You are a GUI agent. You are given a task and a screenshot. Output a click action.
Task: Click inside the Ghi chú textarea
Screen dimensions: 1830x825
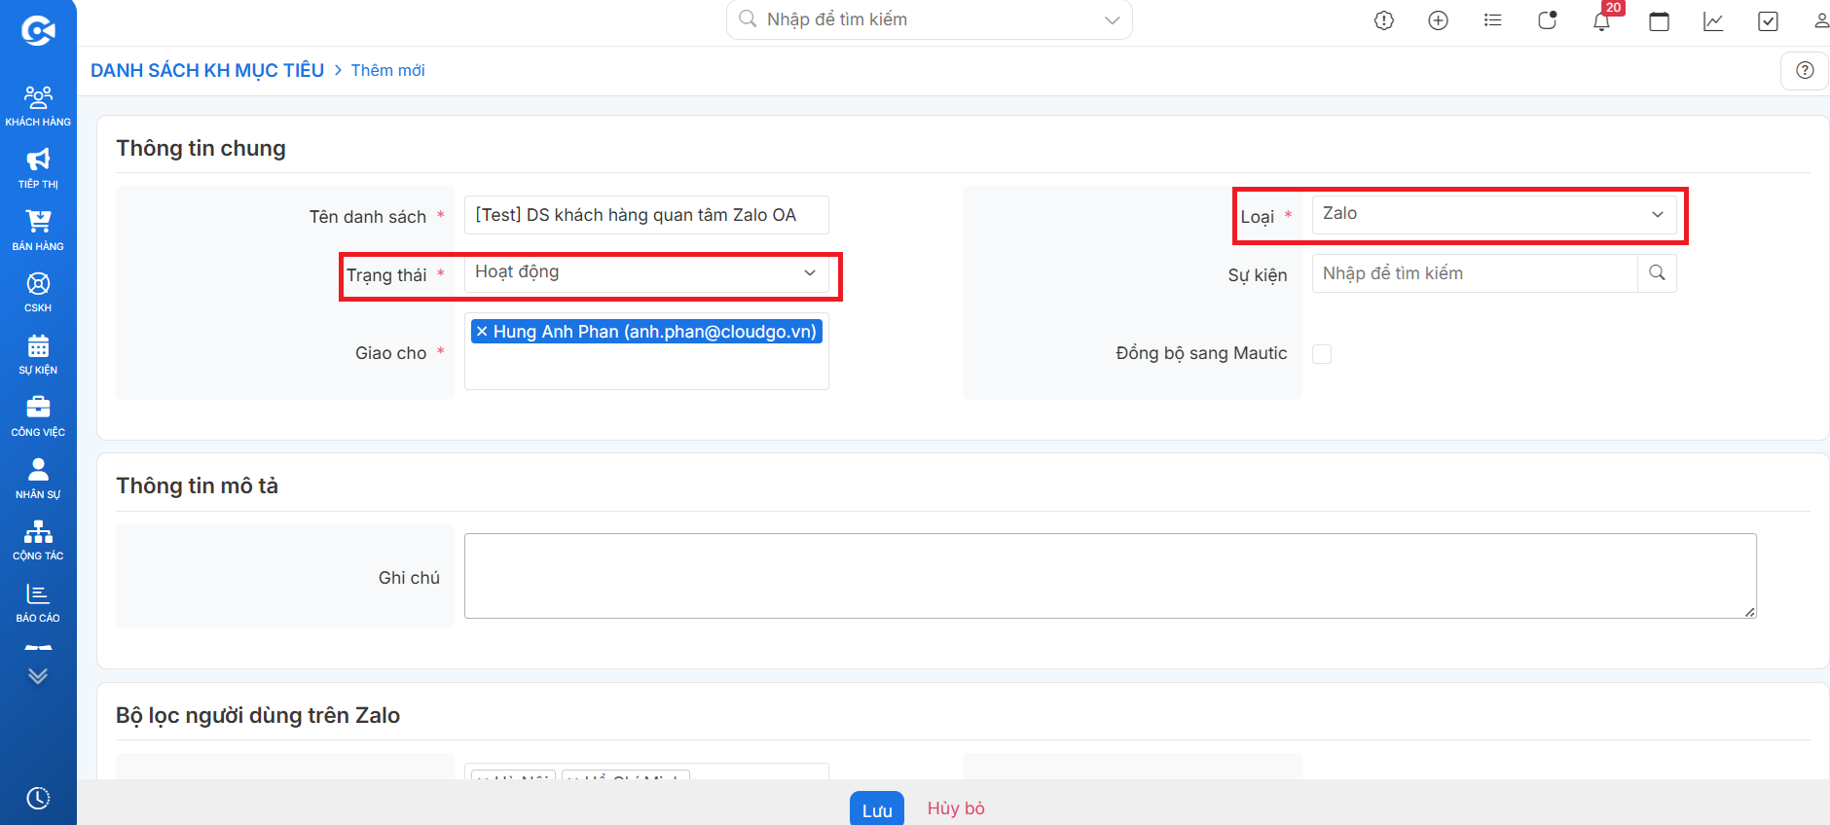pos(1111,576)
